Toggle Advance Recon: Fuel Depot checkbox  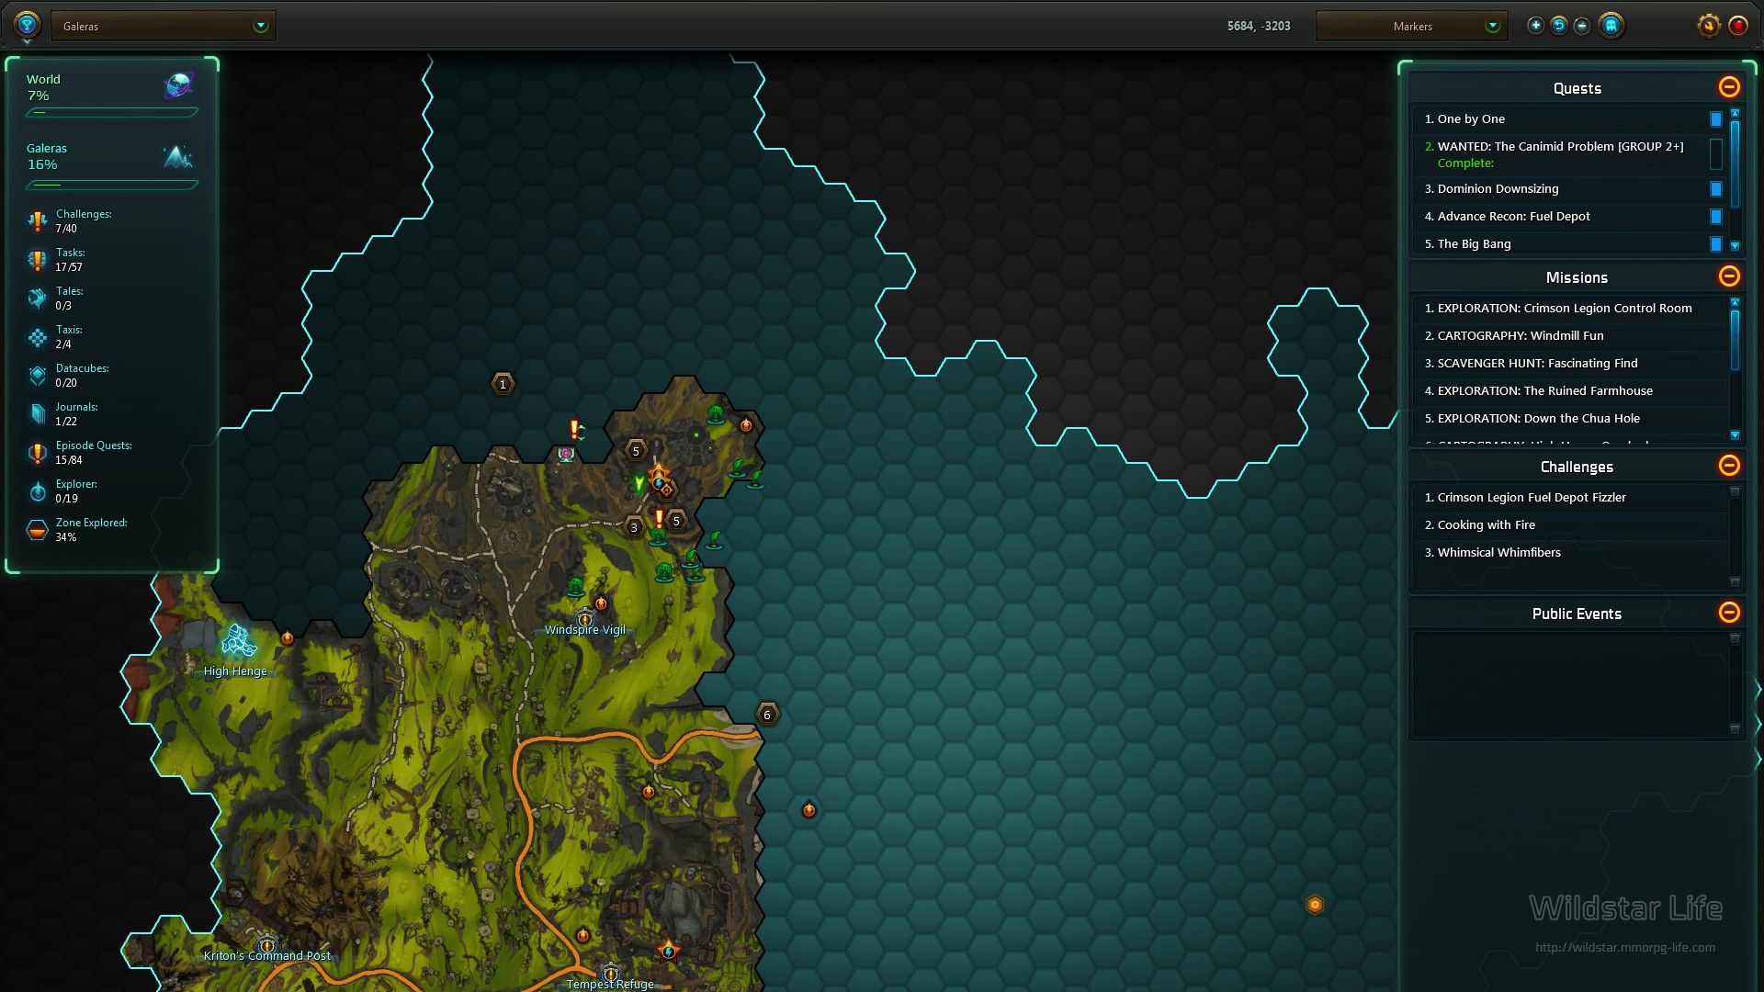click(x=1715, y=217)
